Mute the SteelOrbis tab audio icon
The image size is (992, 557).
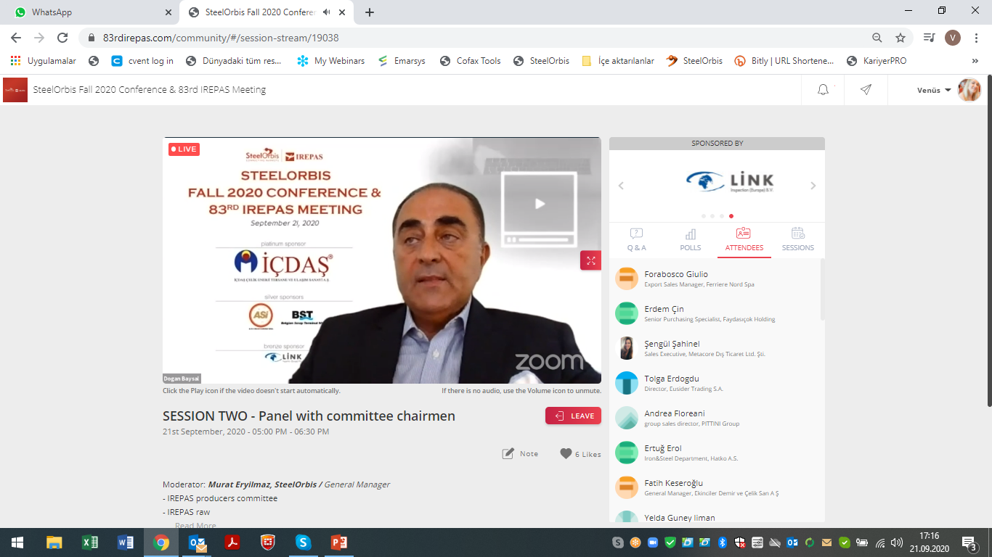click(327, 12)
